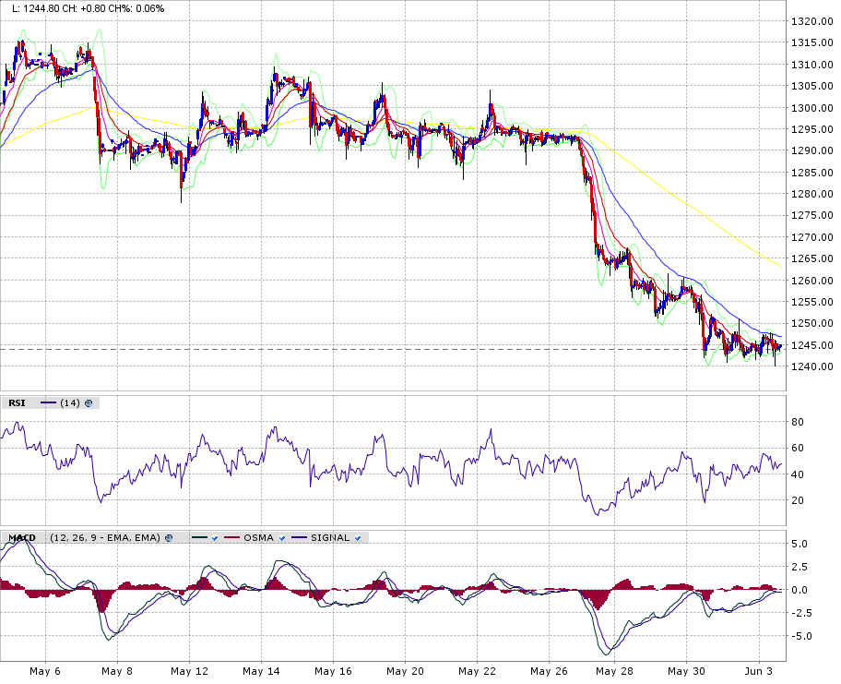841x684 pixels.
Task: Click the 80 level on RSI axis
Action: click(x=798, y=422)
